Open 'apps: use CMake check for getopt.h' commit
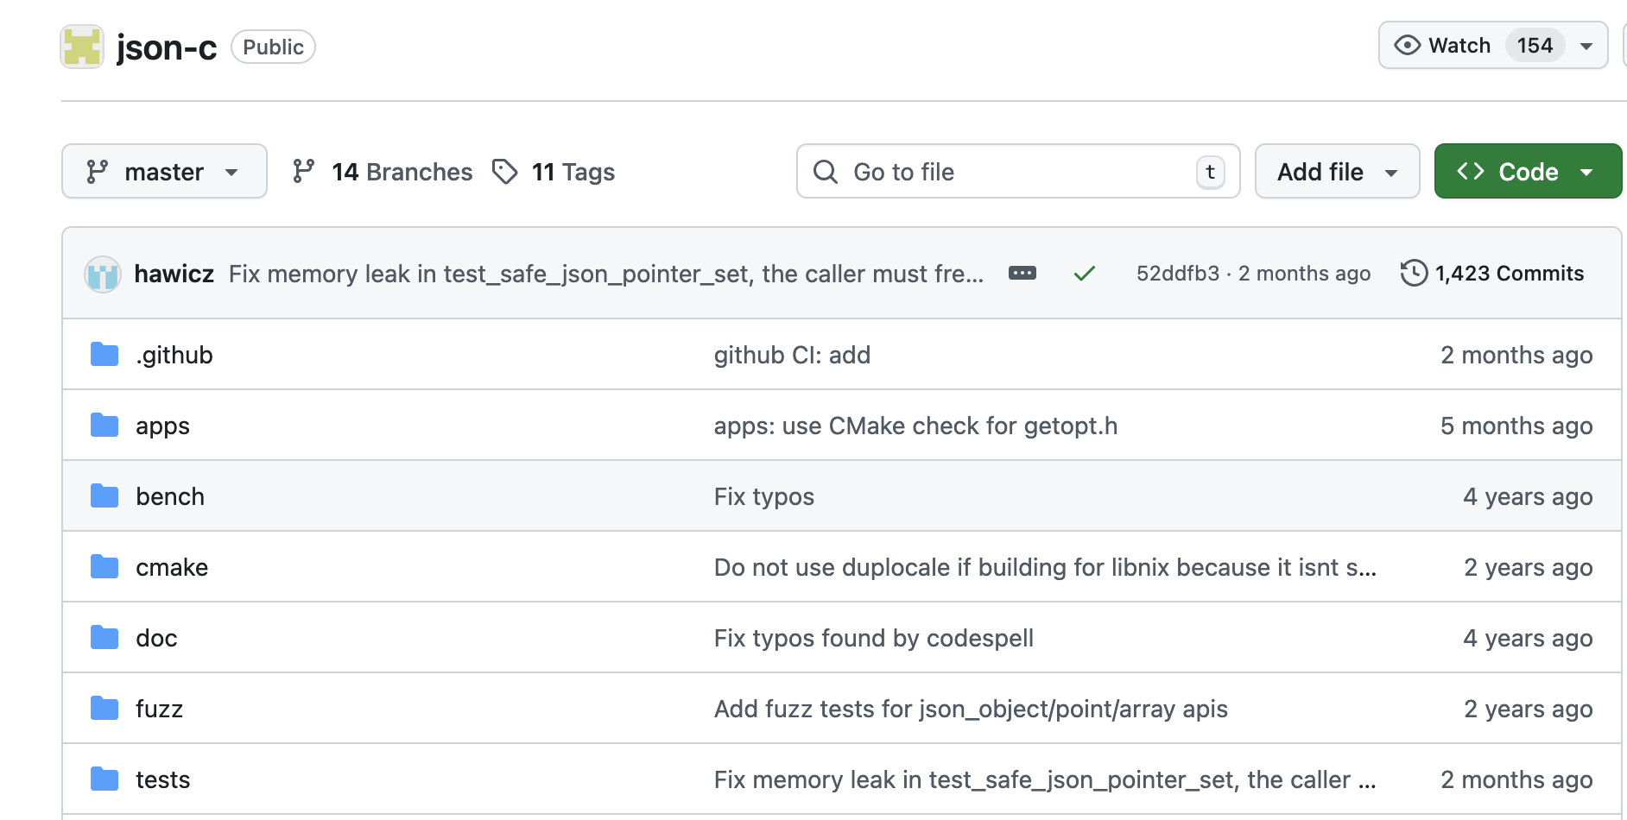Viewport: 1627px width, 820px height. [x=915, y=426]
